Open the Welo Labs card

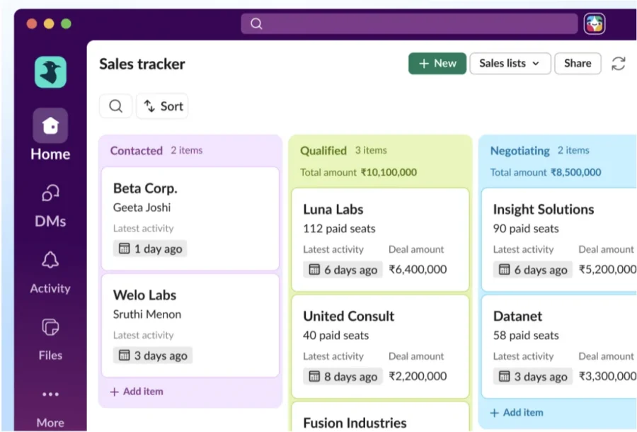click(x=190, y=326)
